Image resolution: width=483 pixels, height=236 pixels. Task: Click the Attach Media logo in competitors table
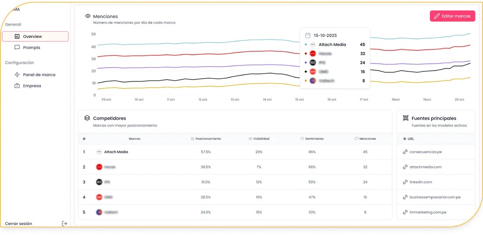click(x=99, y=152)
